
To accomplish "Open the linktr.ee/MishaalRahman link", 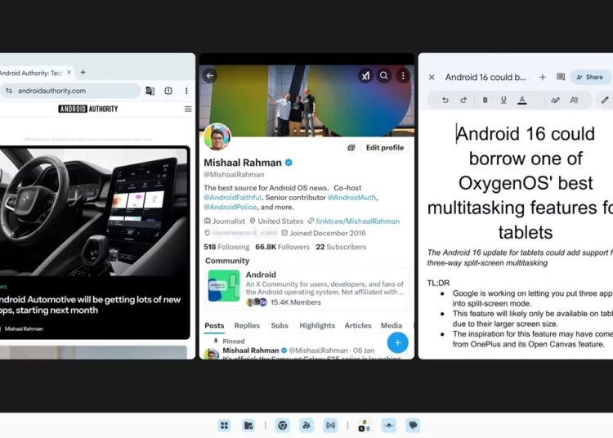I will (358, 221).
